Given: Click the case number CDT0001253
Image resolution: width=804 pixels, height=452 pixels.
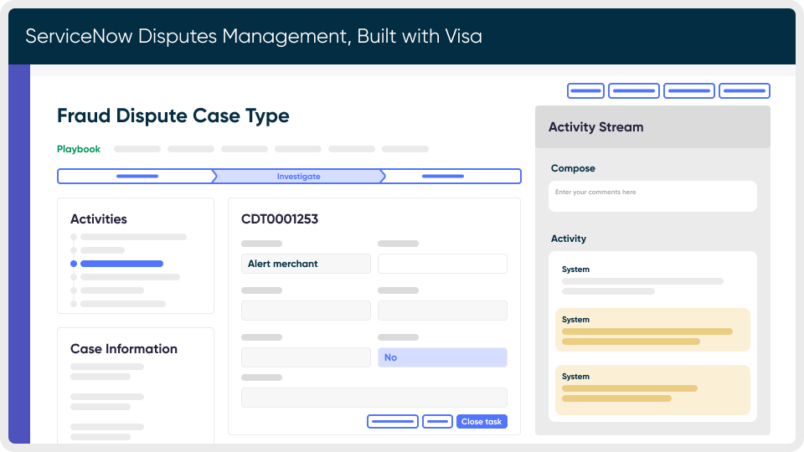Looking at the screenshot, I should tap(280, 218).
